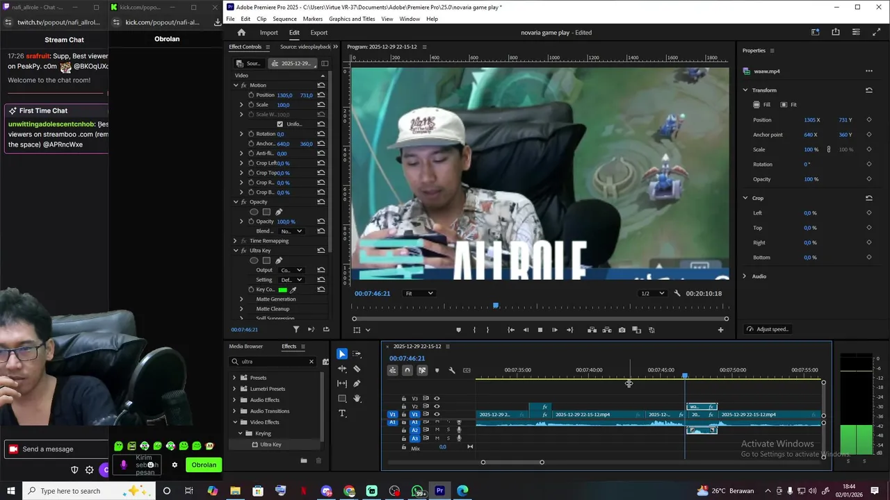Click the Program monitor wrench settings icon
Image resolution: width=890 pixels, height=500 pixels.
[677, 293]
